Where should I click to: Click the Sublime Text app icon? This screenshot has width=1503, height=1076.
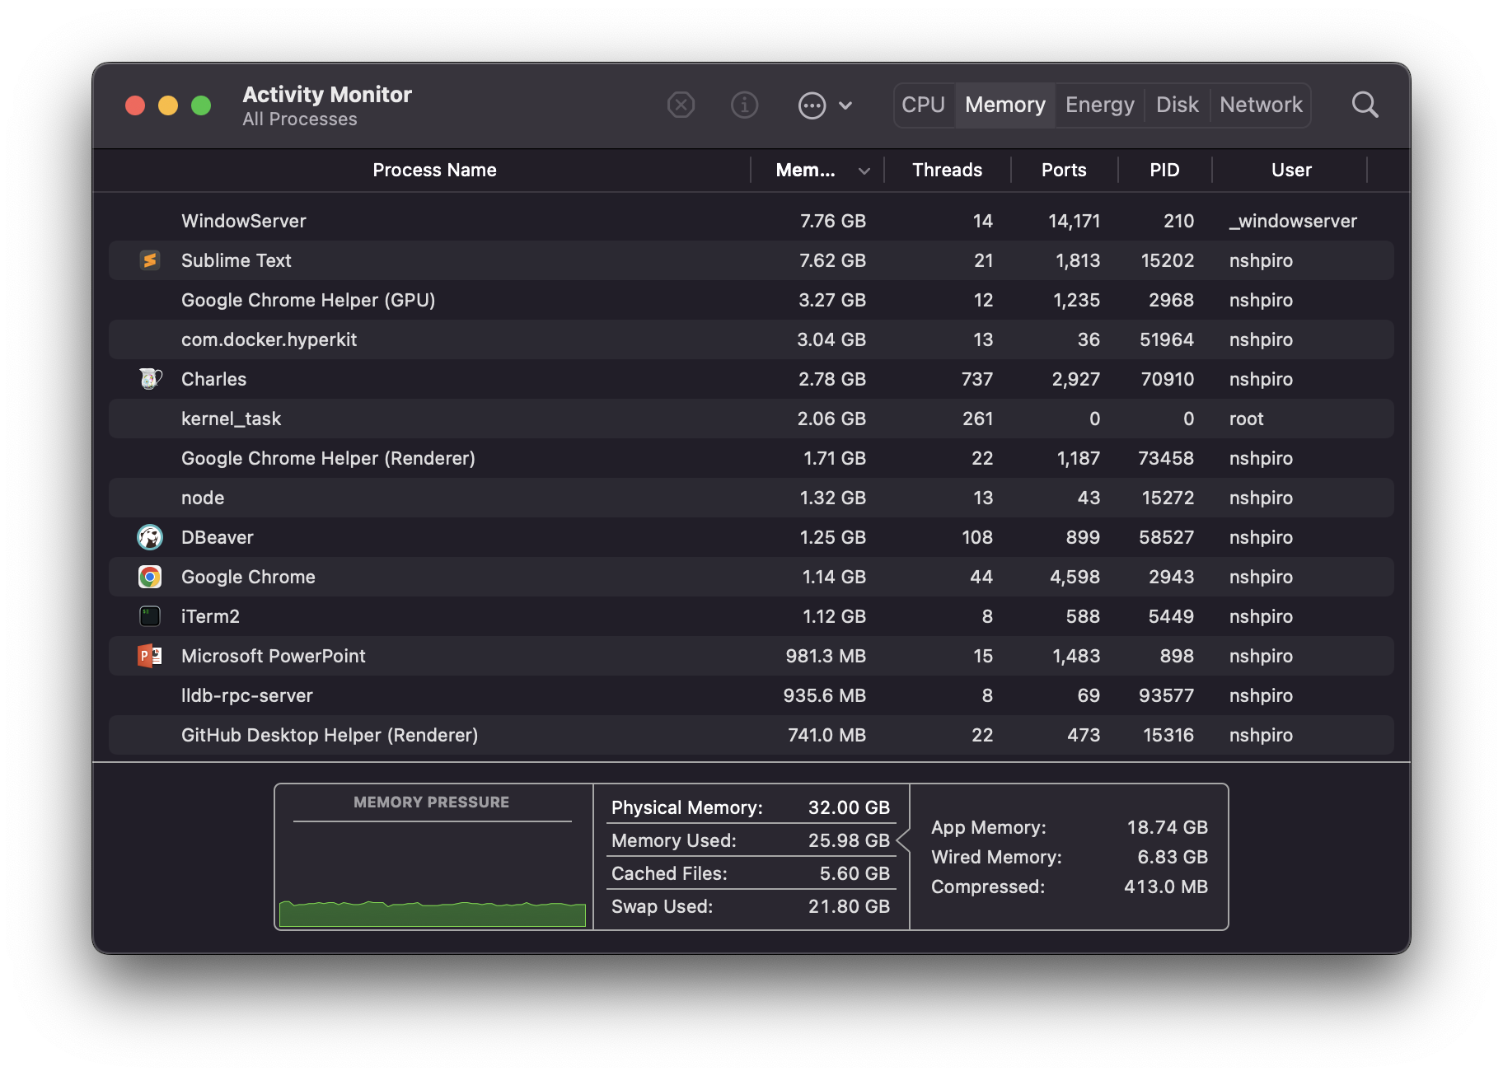150,260
